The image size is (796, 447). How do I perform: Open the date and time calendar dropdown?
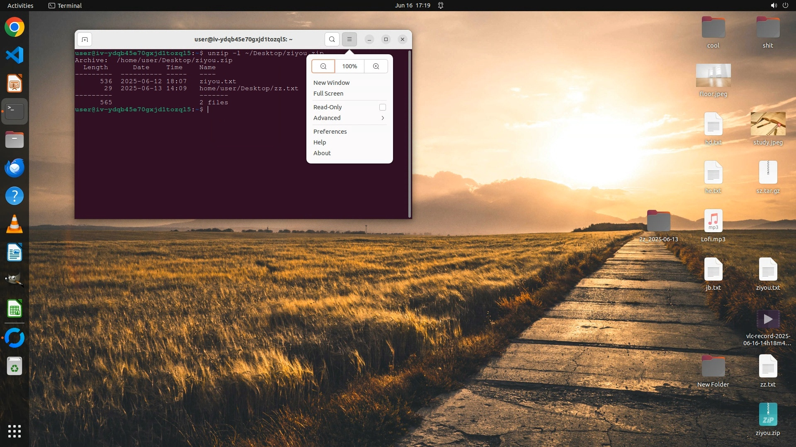[x=412, y=5]
